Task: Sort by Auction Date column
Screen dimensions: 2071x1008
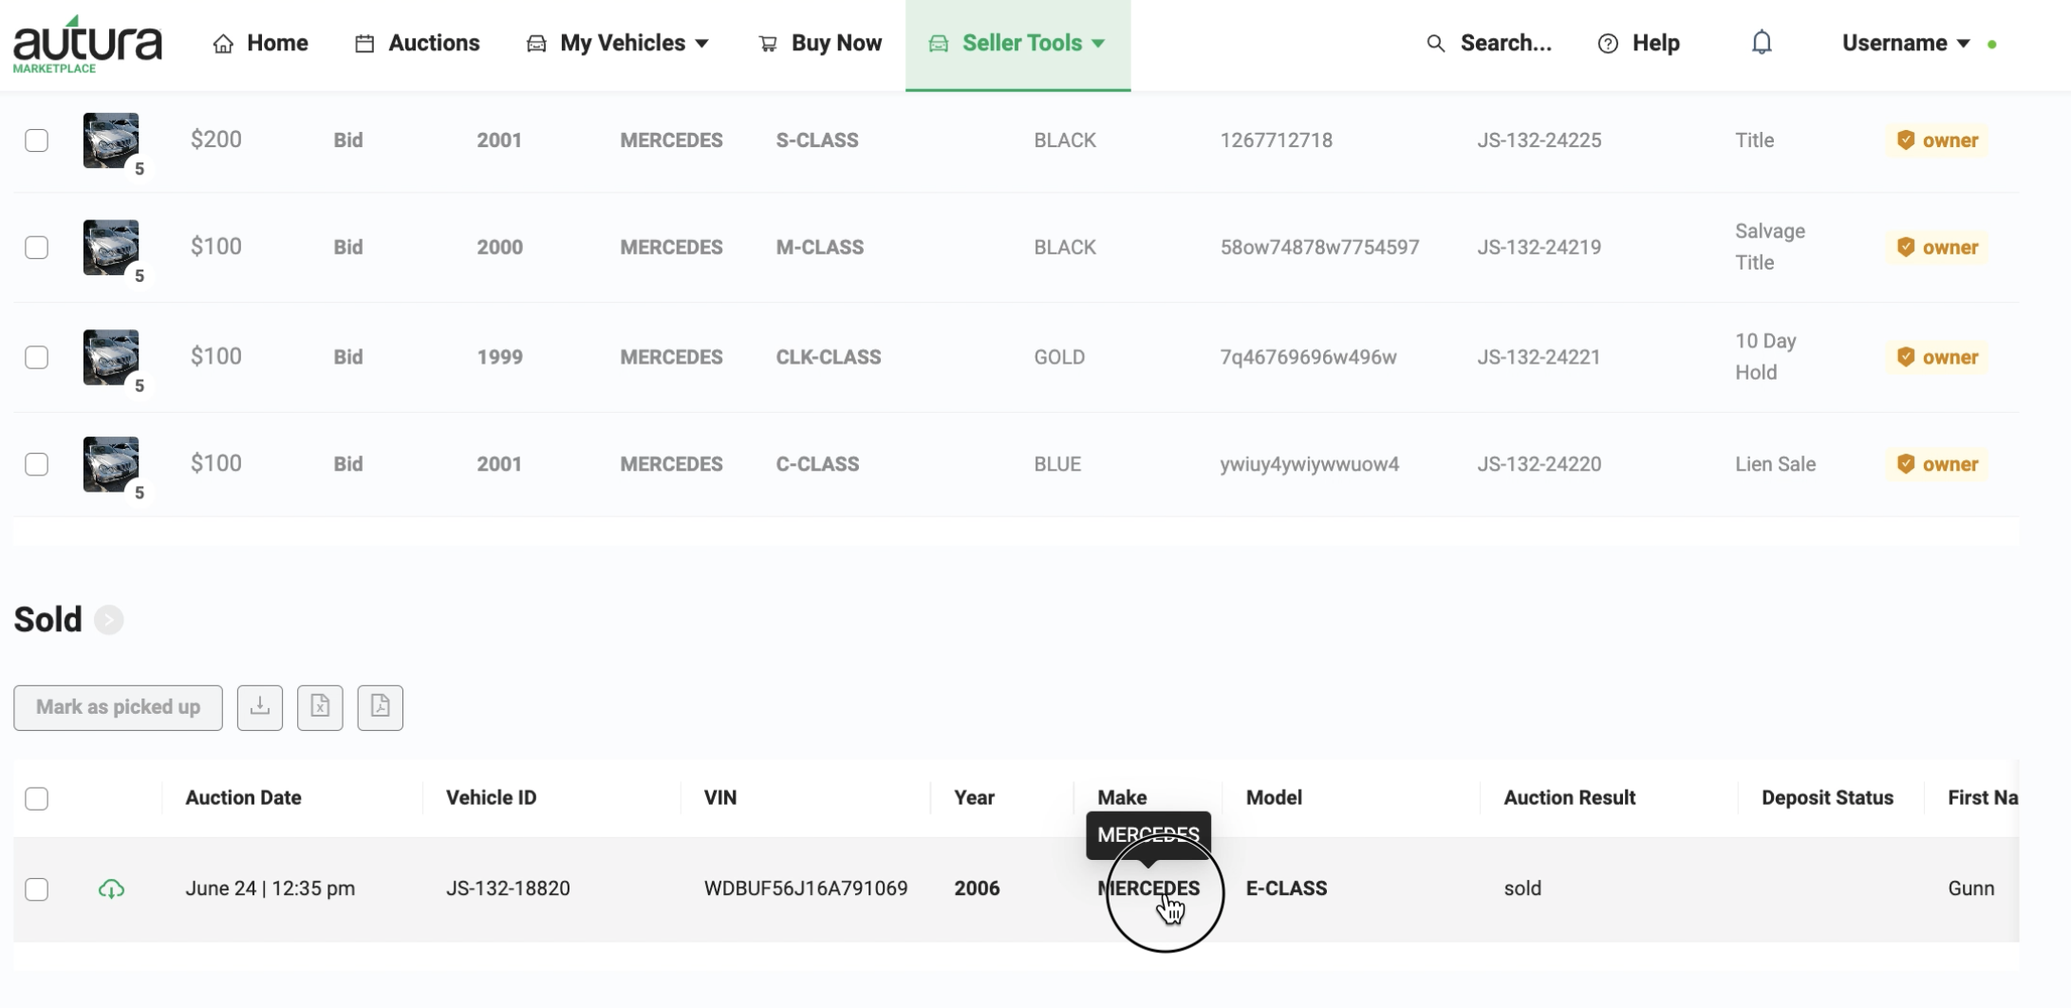Action: (x=243, y=798)
